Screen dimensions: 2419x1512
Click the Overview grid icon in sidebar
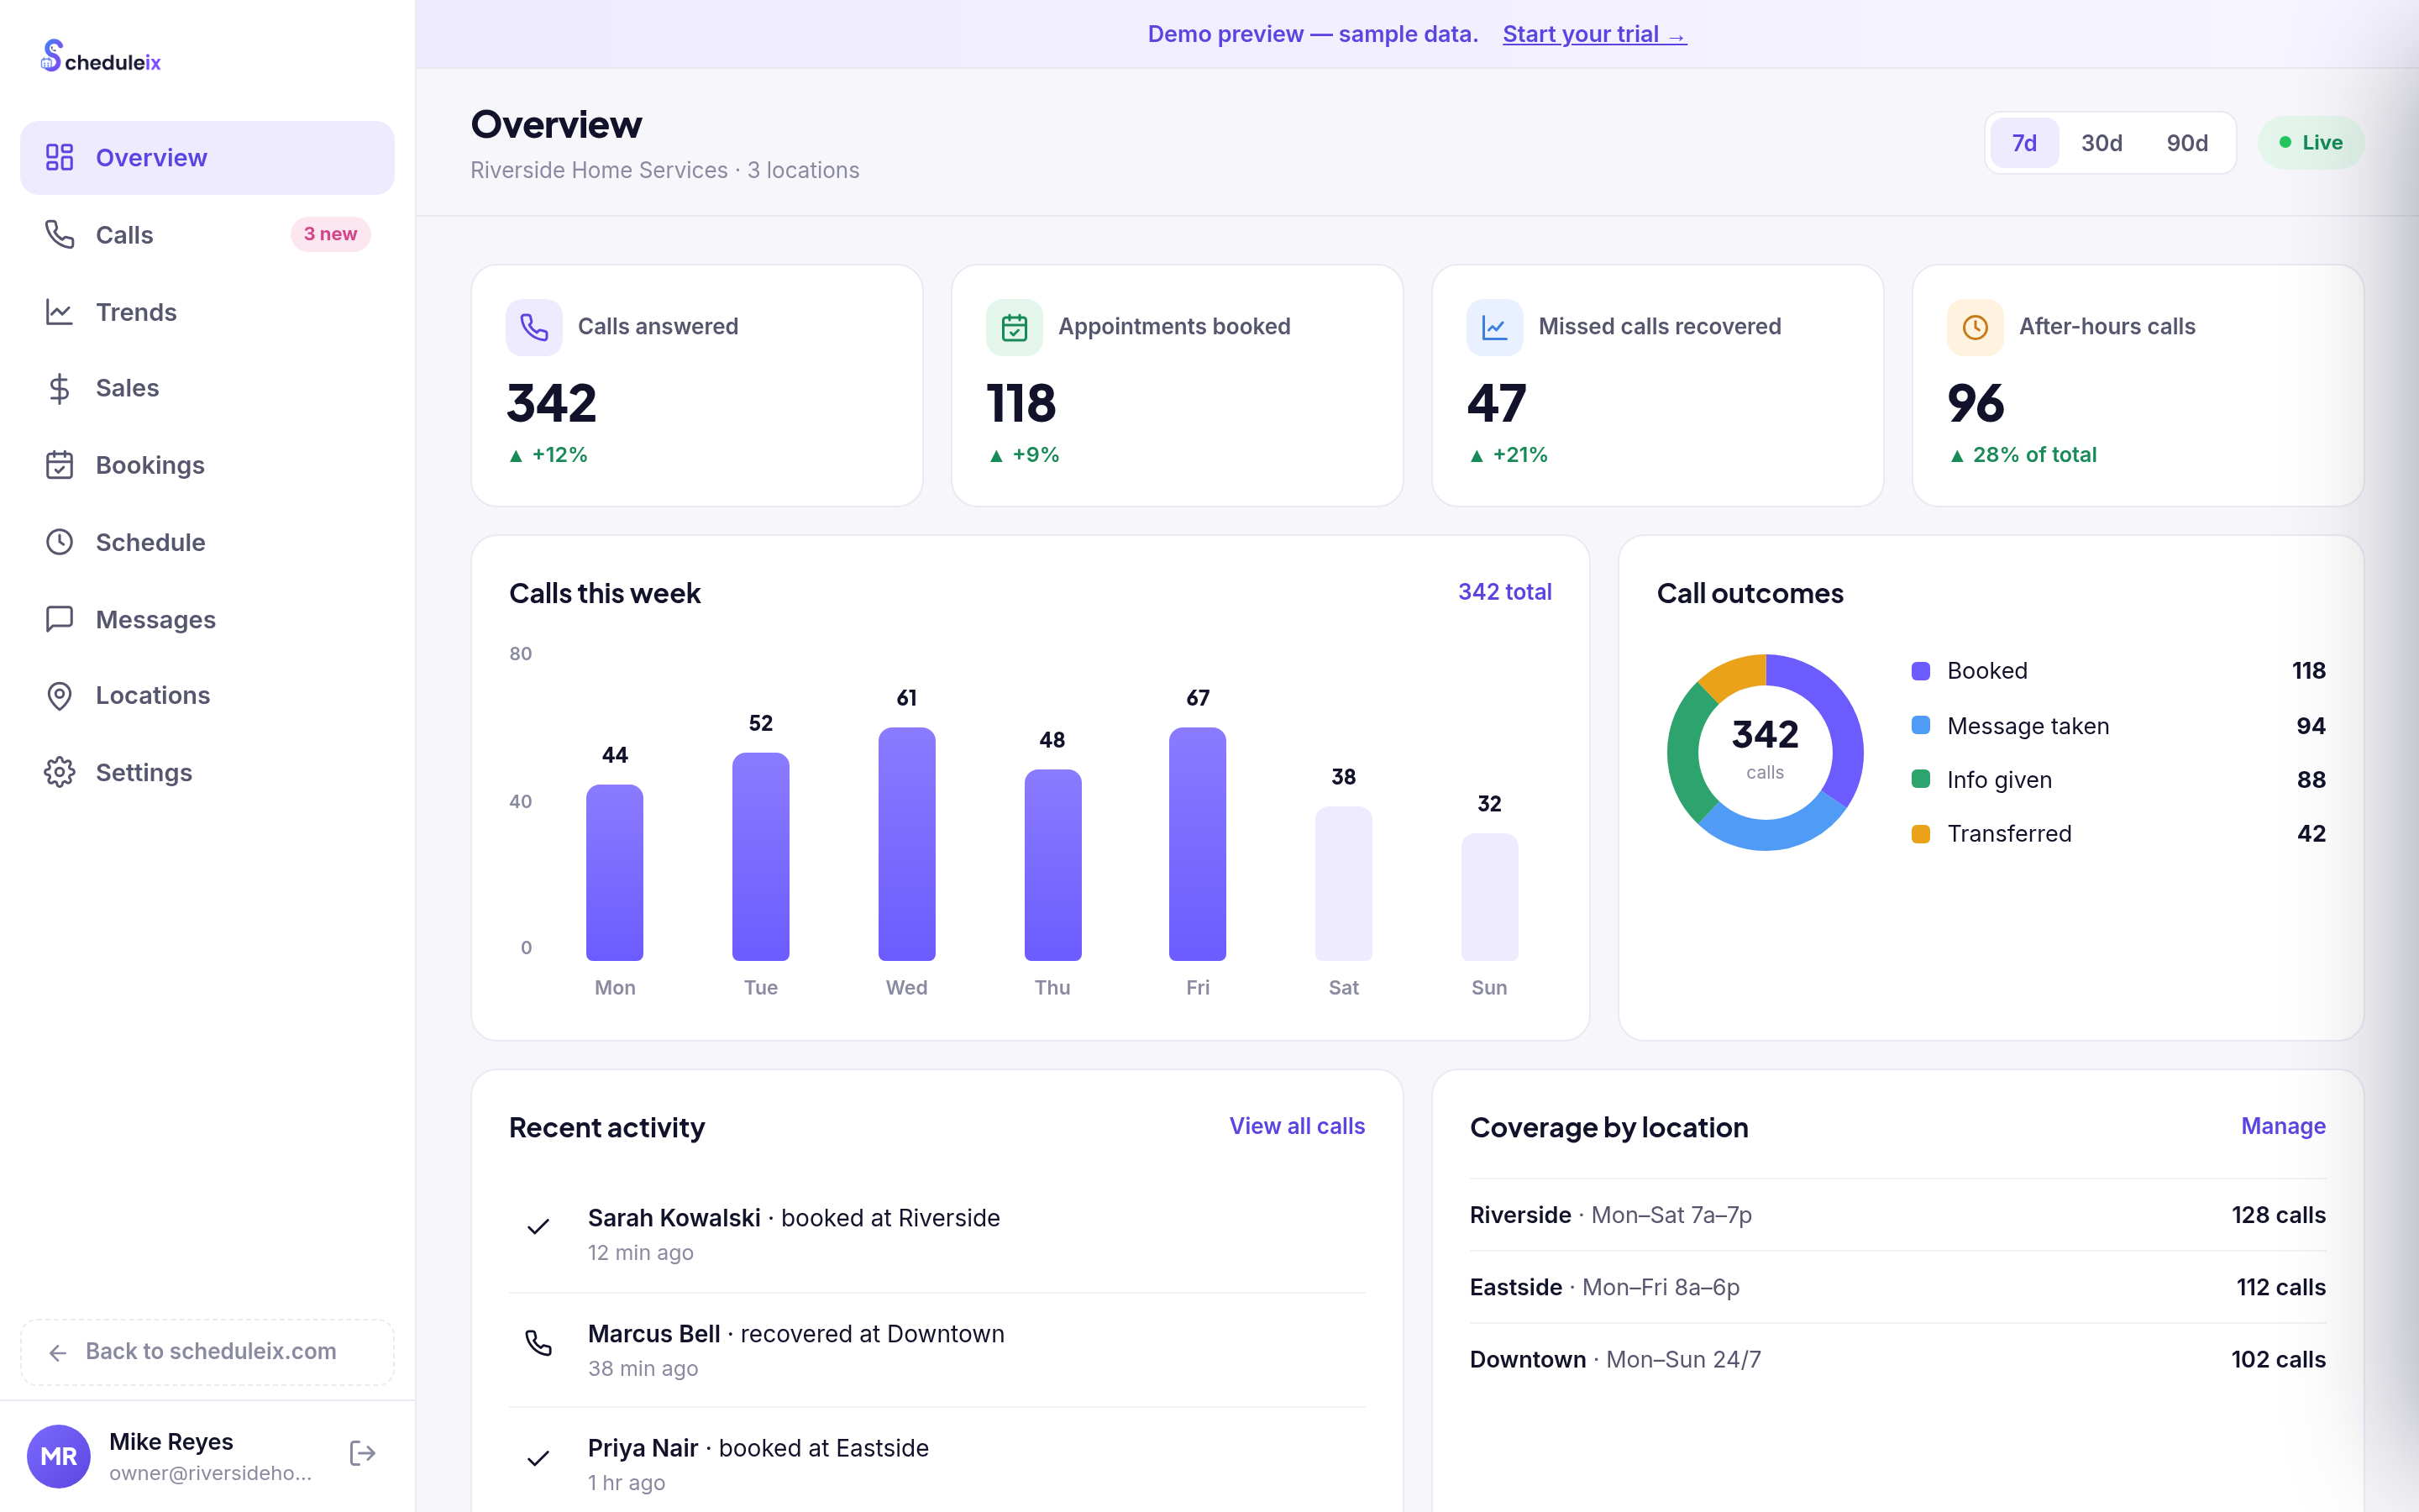59,157
